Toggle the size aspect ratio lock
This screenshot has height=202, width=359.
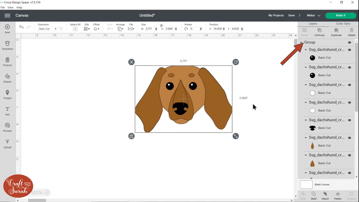(x=161, y=25)
